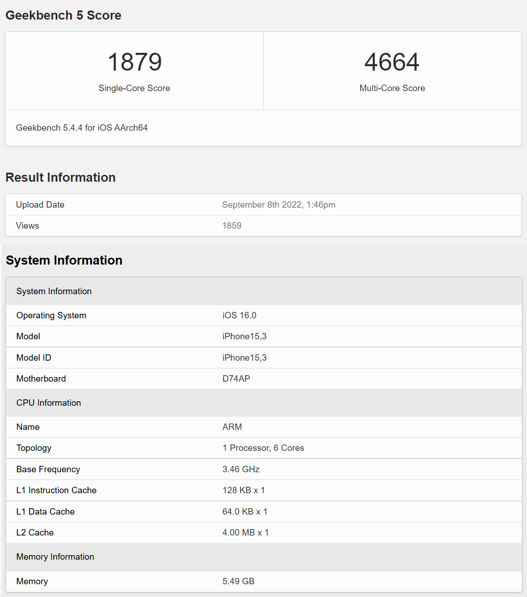The width and height of the screenshot is (527, 597).
Task: Select the Multi-Core Score label
Action: (x=392, y=88)
